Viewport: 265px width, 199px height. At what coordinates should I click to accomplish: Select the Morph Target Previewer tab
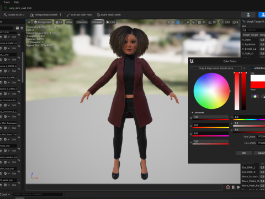pos(253,22)
